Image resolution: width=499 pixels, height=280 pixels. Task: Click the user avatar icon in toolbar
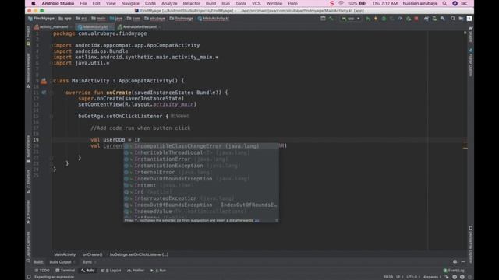(x=469, y=19)
